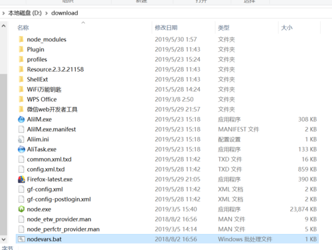Screen dimensions: 332x250
Task: Expand the chevron before 本地磁盘 (D:)
Action: tap(3, 13)
